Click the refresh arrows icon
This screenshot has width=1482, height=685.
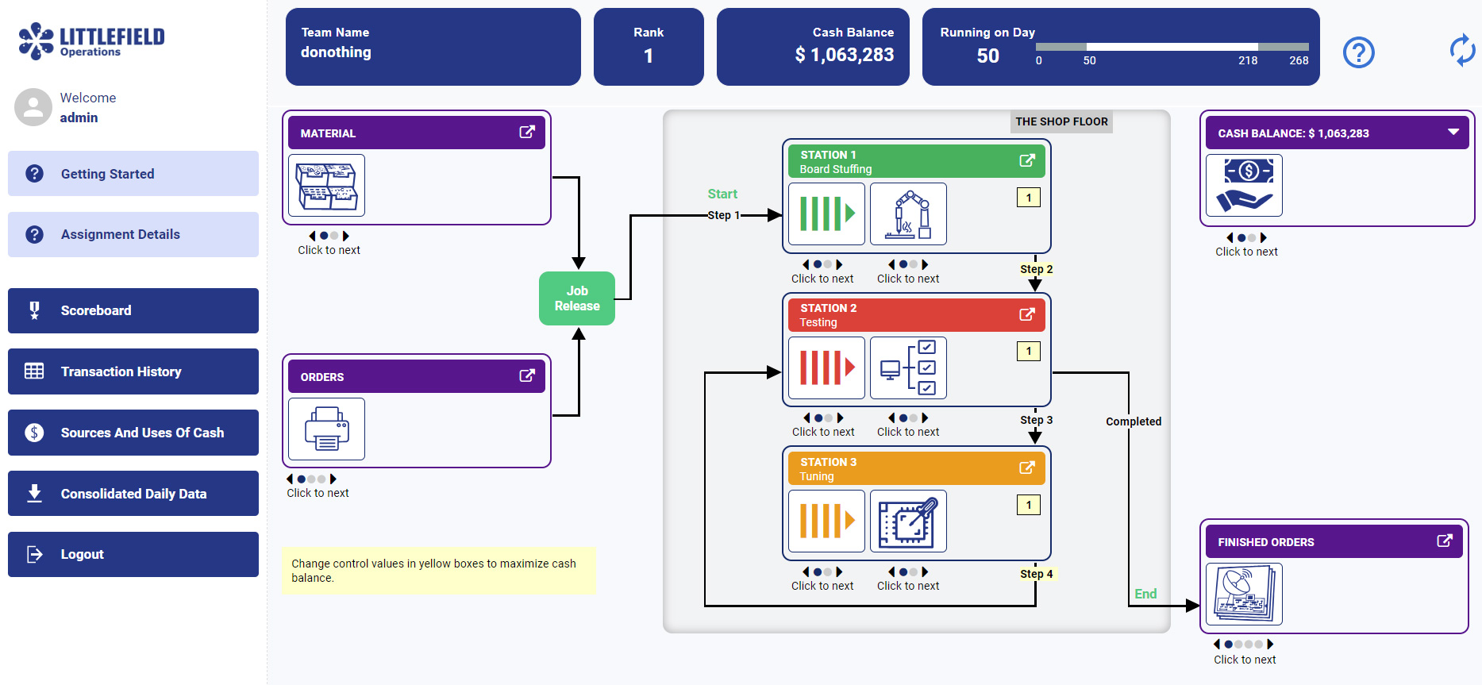click(x=1462, y=50)
